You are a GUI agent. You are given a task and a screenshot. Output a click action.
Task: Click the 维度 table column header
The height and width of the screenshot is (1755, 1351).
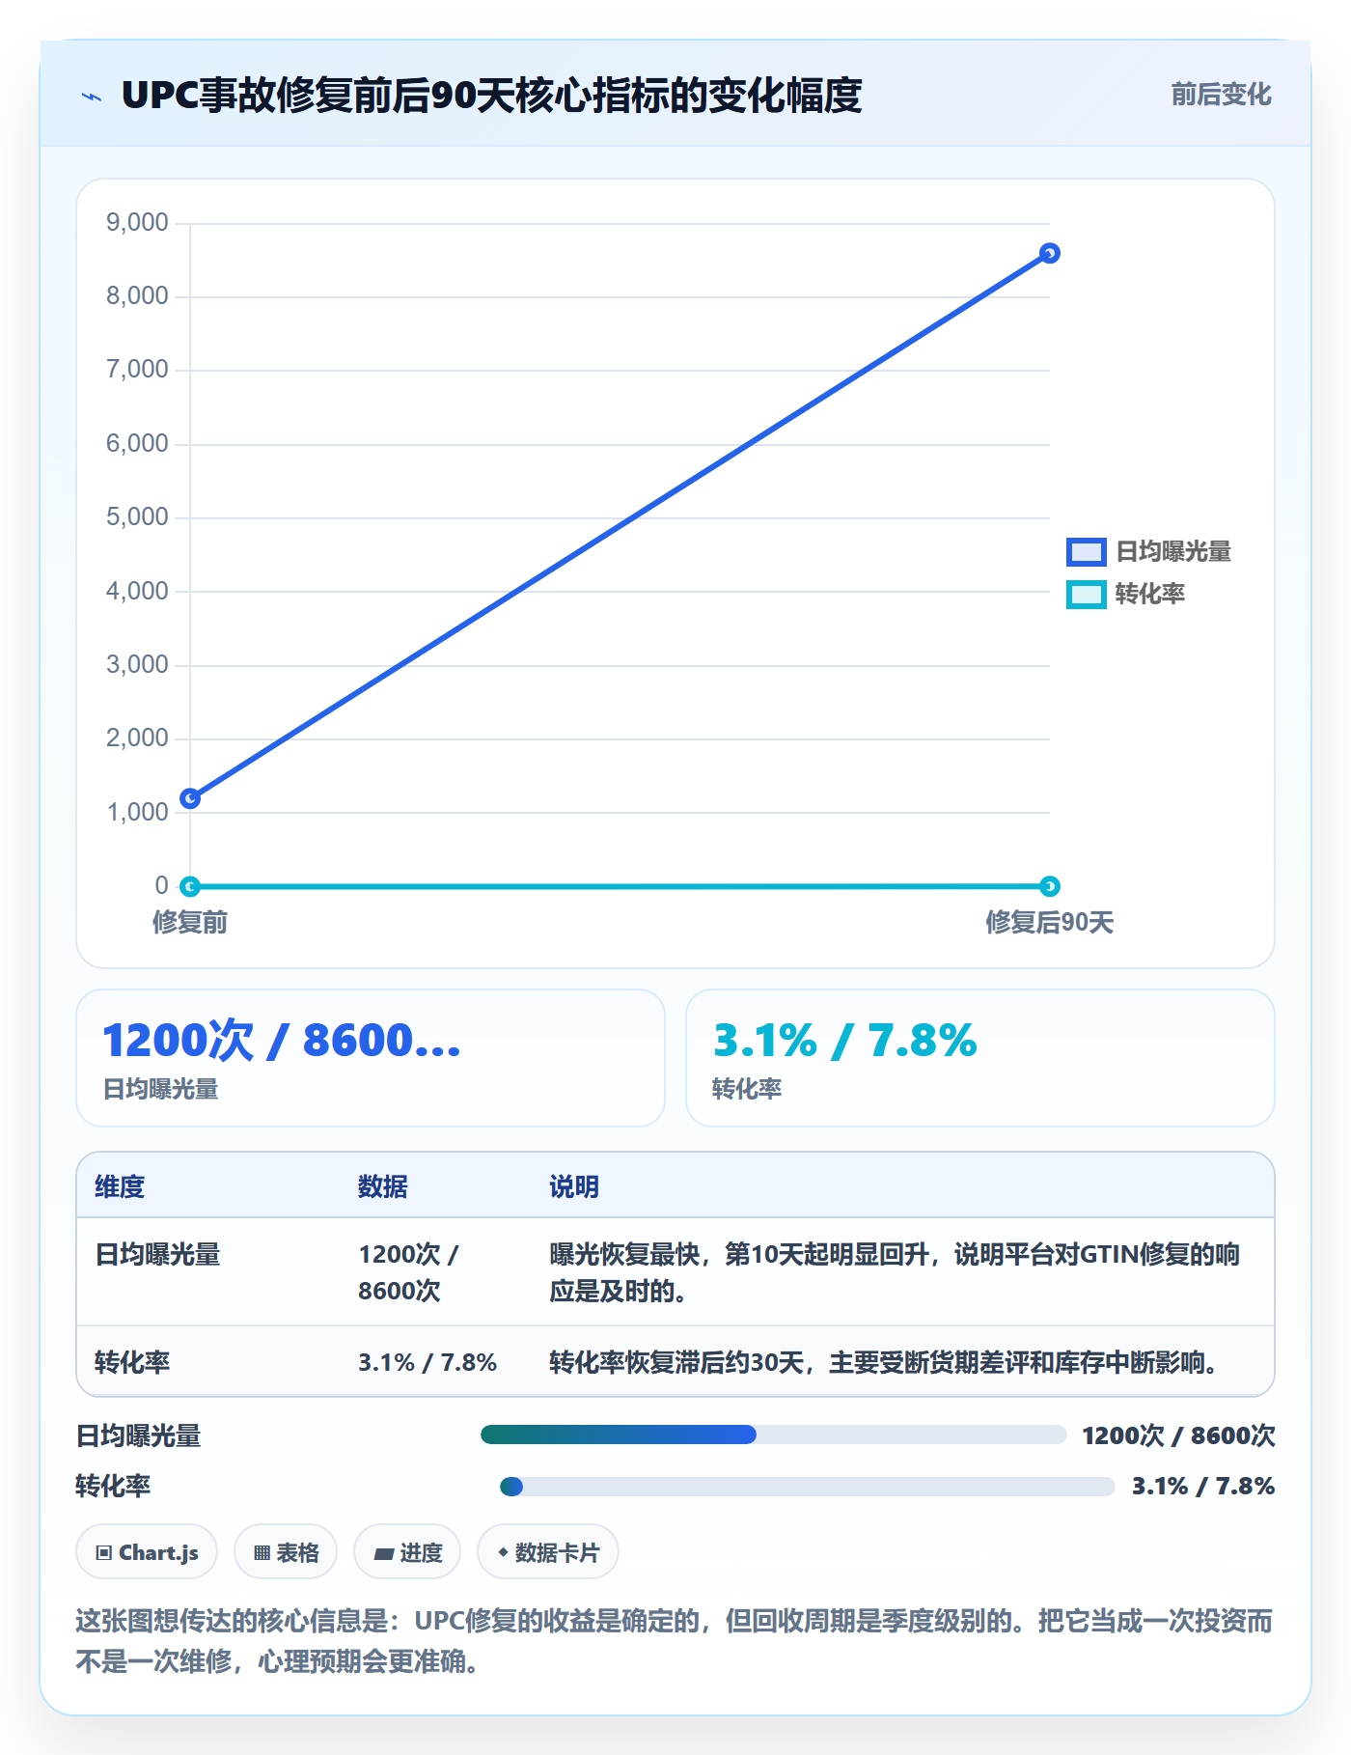click(120, 1186)
